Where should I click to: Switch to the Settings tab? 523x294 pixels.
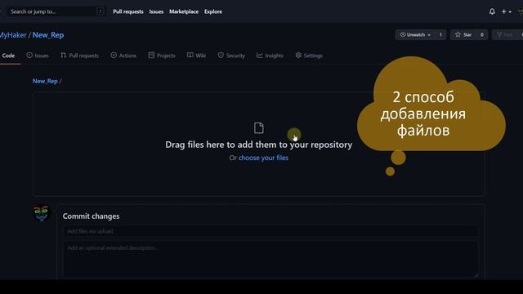[309, 56]
